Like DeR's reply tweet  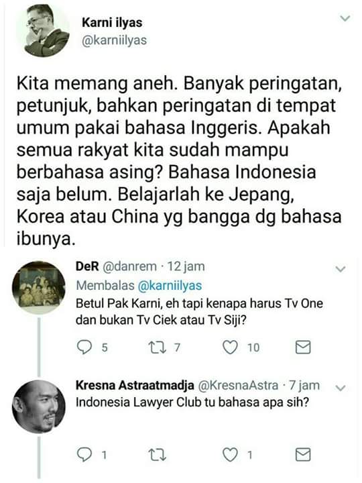pyautogui.click(x=230, y=347)
